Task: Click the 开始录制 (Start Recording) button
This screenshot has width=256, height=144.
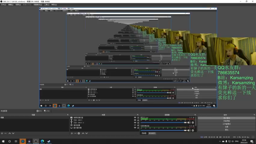Action: pyautogui.click(x=227, y=121)
